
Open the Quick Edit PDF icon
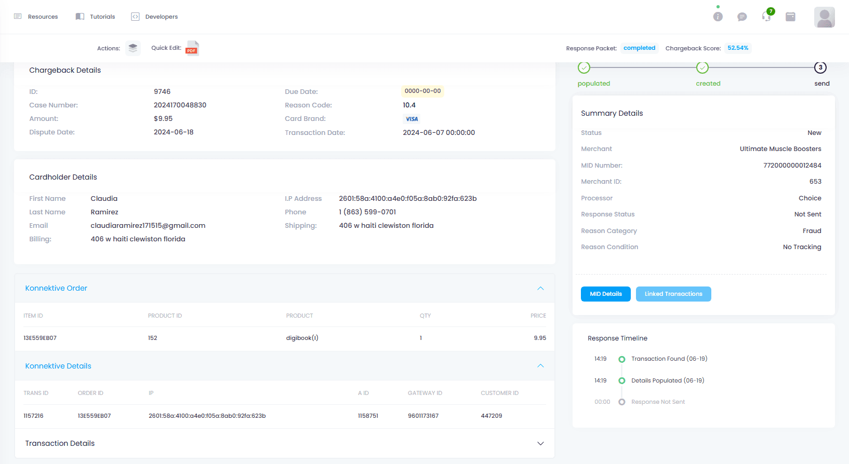pos(192,48)
